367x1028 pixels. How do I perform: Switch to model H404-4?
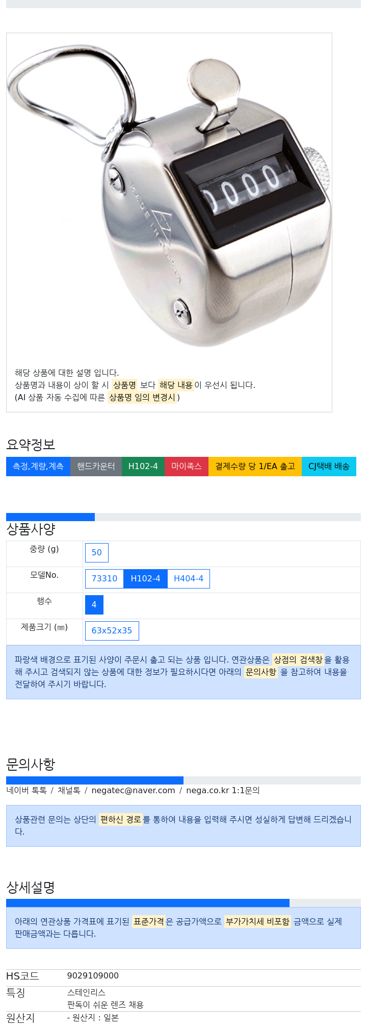coord(189,578)
